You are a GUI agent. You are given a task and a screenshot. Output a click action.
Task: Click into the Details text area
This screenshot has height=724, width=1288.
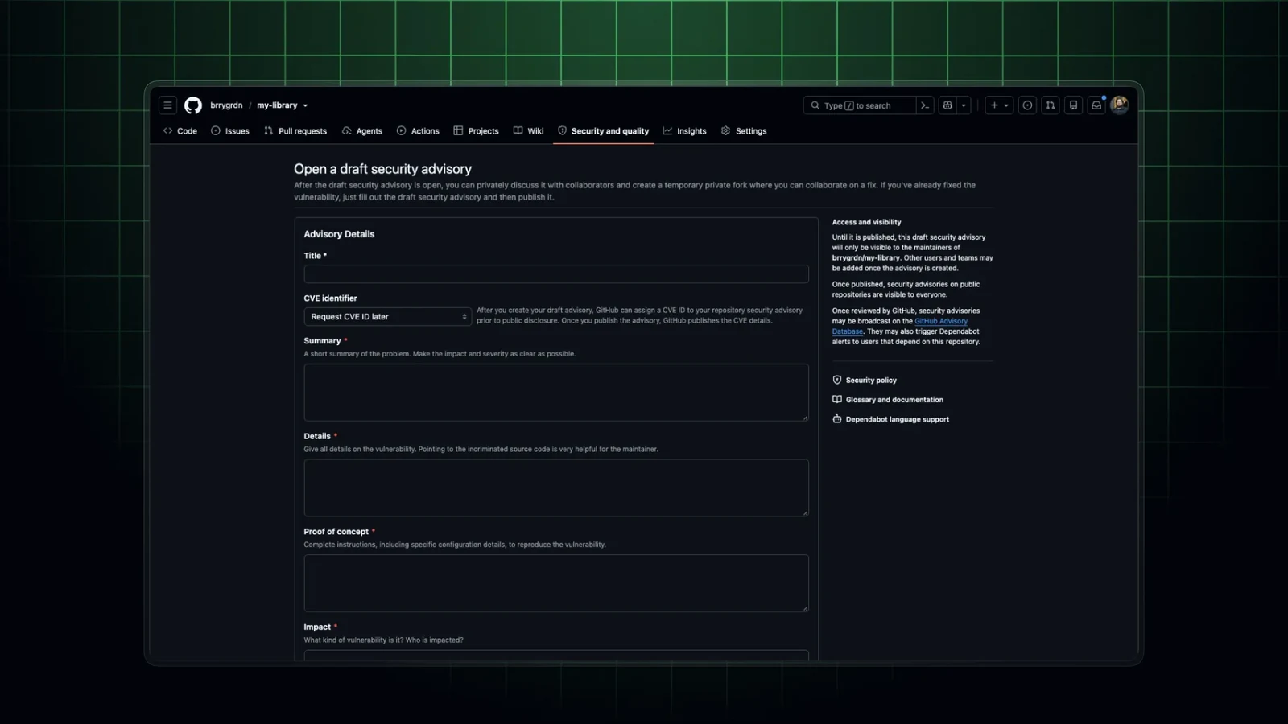pyautogui.click(x=556, y=487)
